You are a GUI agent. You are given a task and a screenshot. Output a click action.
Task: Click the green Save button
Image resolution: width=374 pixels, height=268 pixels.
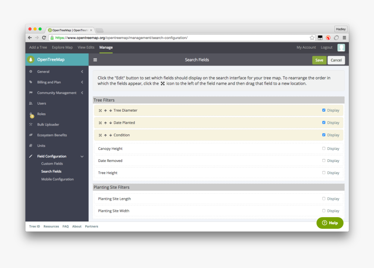click(319, 60)
